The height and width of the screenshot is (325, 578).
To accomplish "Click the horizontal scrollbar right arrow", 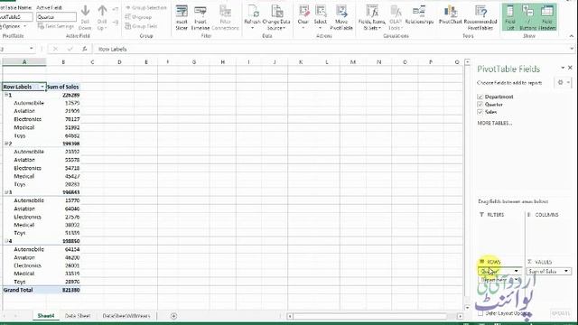I will [x=460, y=316].
